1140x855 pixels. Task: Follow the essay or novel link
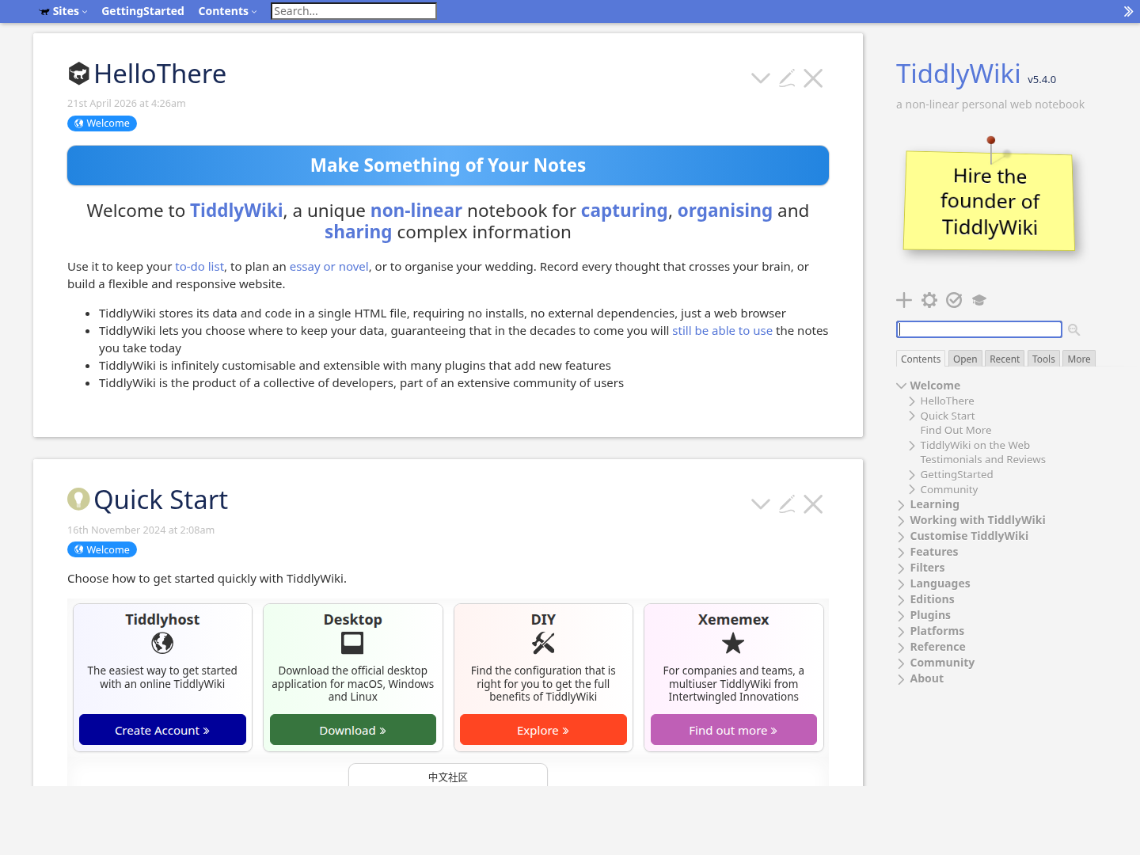tap(329, 267)
